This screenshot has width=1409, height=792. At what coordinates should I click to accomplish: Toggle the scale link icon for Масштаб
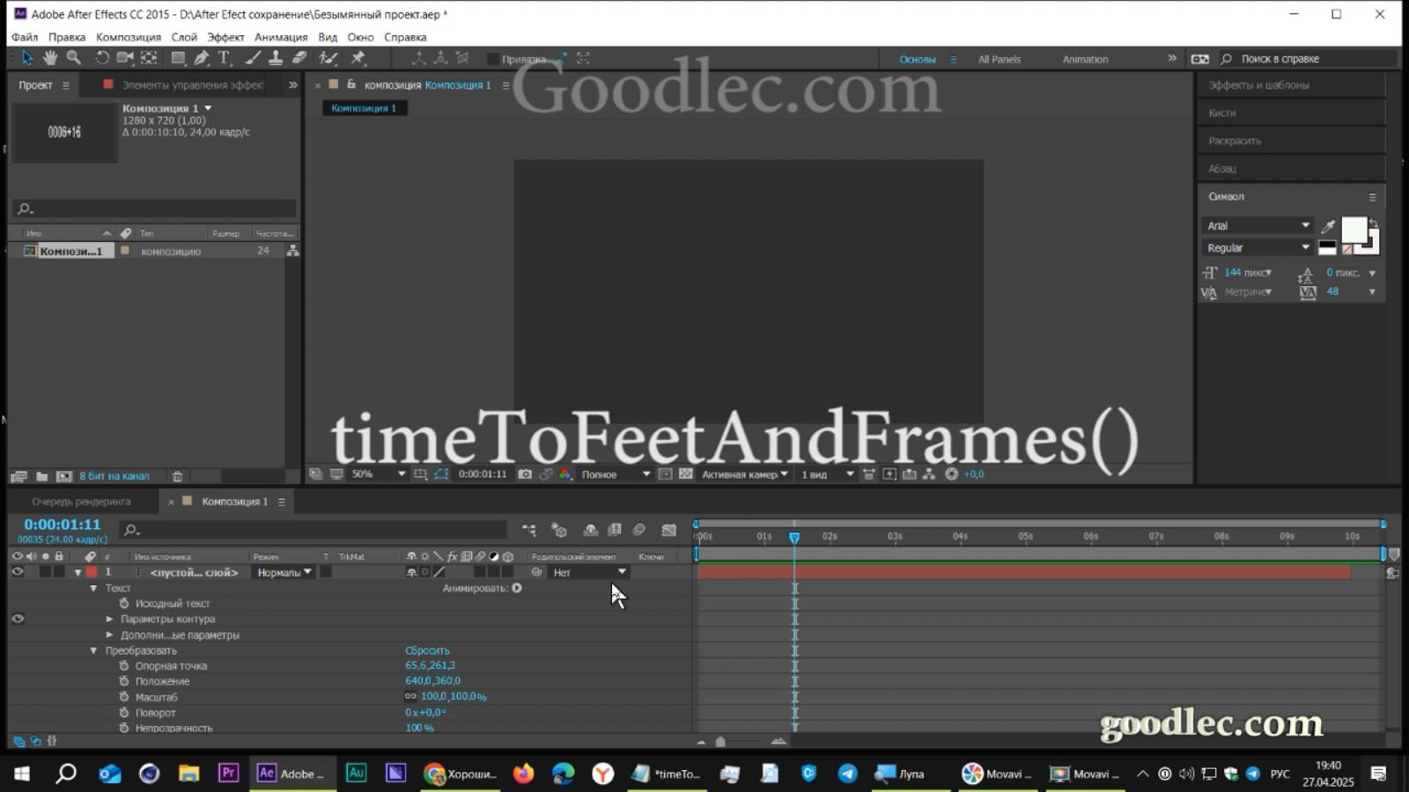[409, 696]
